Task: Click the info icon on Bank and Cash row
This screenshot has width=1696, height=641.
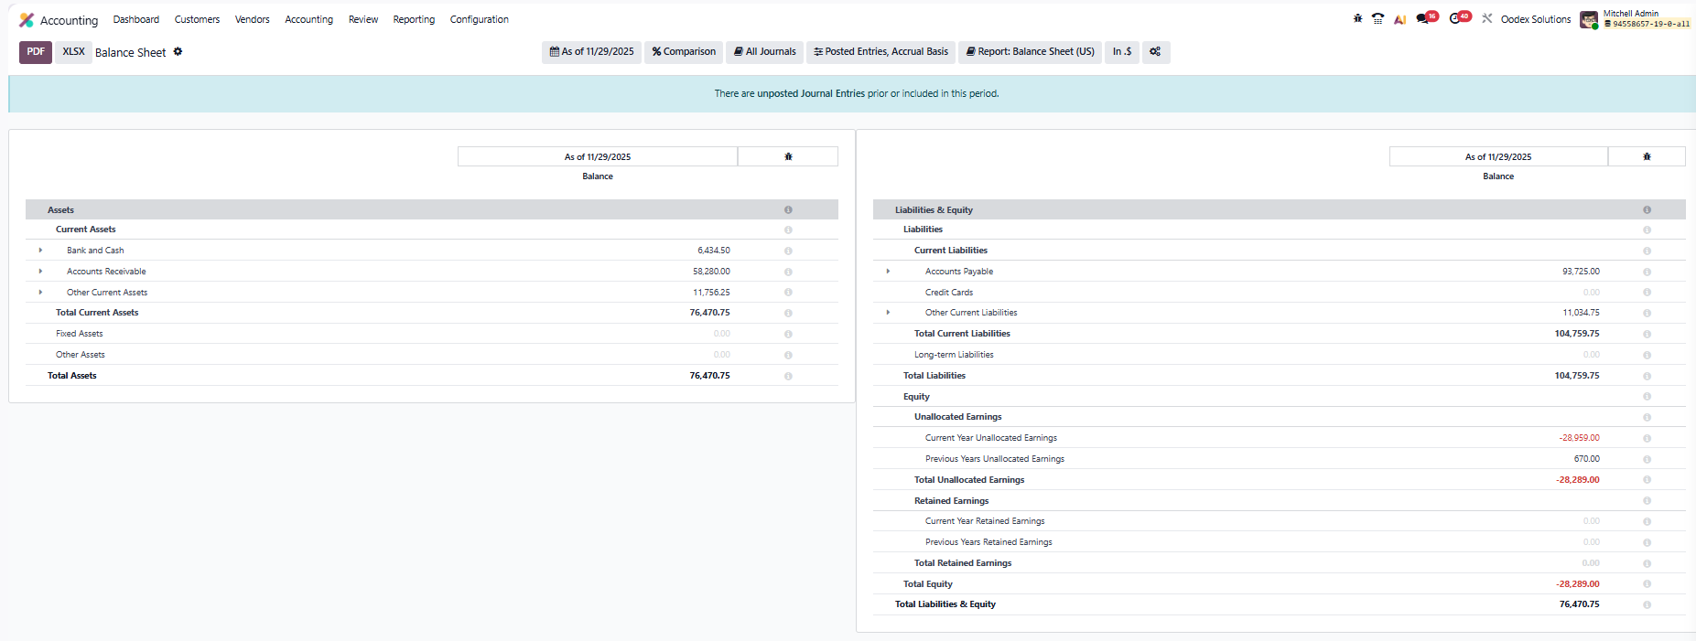Action: tap(788, 251)
